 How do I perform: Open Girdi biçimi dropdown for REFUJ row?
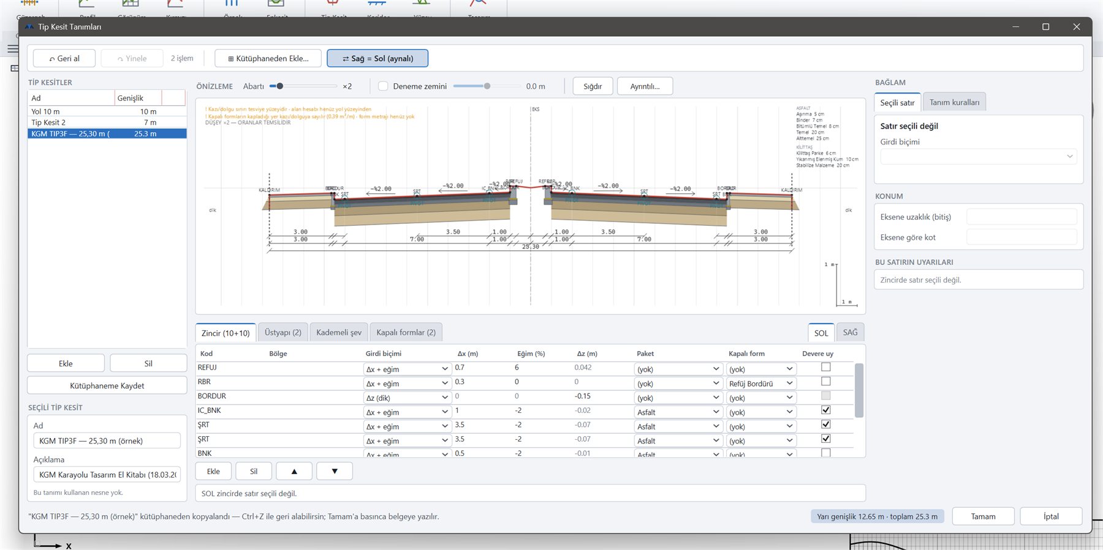pos(407,369)
